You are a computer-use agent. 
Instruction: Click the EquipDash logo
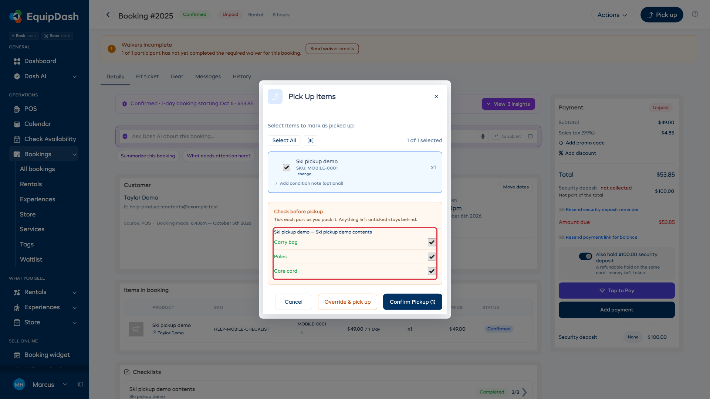point(44,16)
